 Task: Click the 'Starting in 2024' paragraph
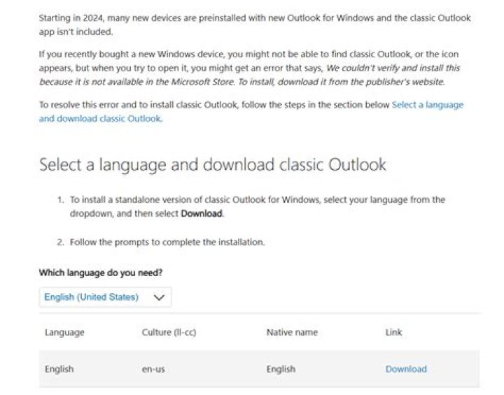click(x=255, y=24)
